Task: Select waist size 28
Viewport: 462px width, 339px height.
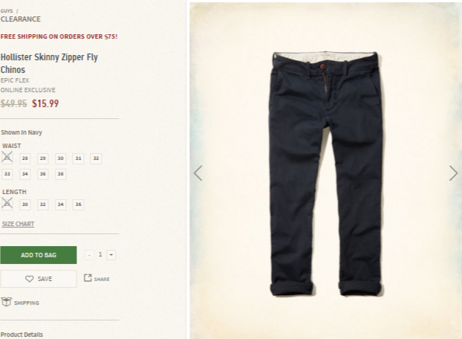Action: pyautogui.click(x=25, y=158)
